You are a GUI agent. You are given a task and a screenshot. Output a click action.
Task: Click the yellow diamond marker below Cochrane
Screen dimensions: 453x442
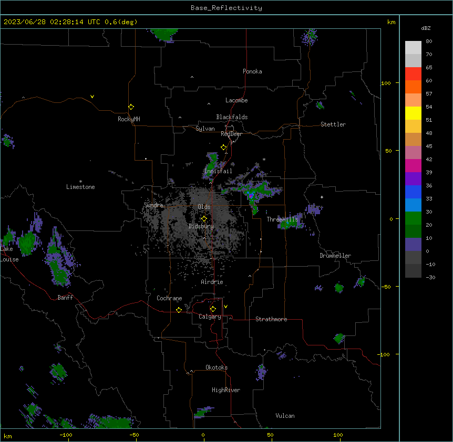[179, 310]
